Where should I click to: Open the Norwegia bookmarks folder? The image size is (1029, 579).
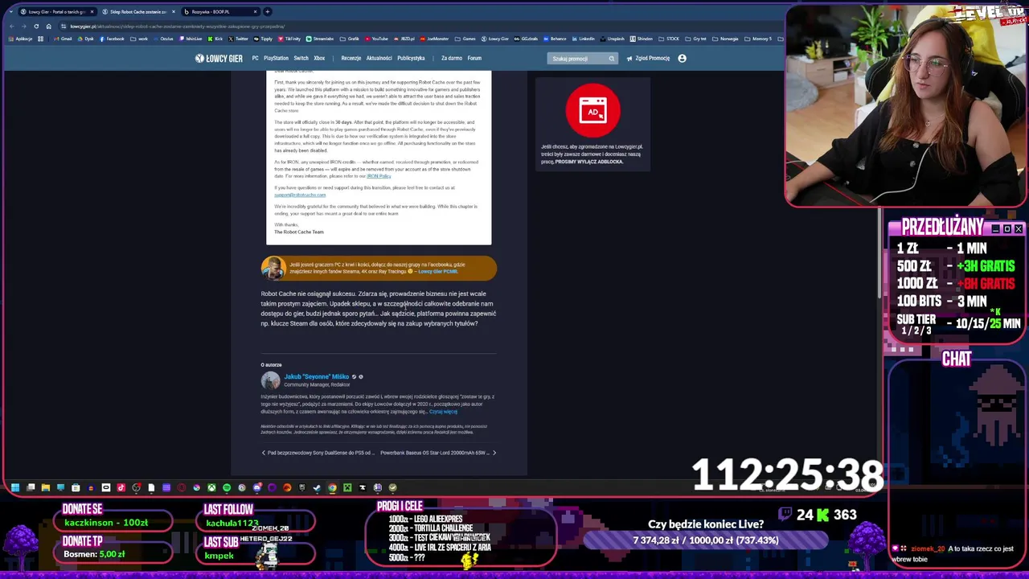pos(724,39)
